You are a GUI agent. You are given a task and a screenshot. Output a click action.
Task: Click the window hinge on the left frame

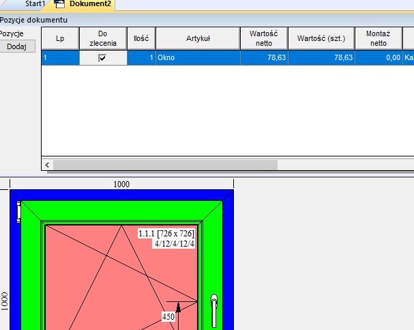coord(18,212)
